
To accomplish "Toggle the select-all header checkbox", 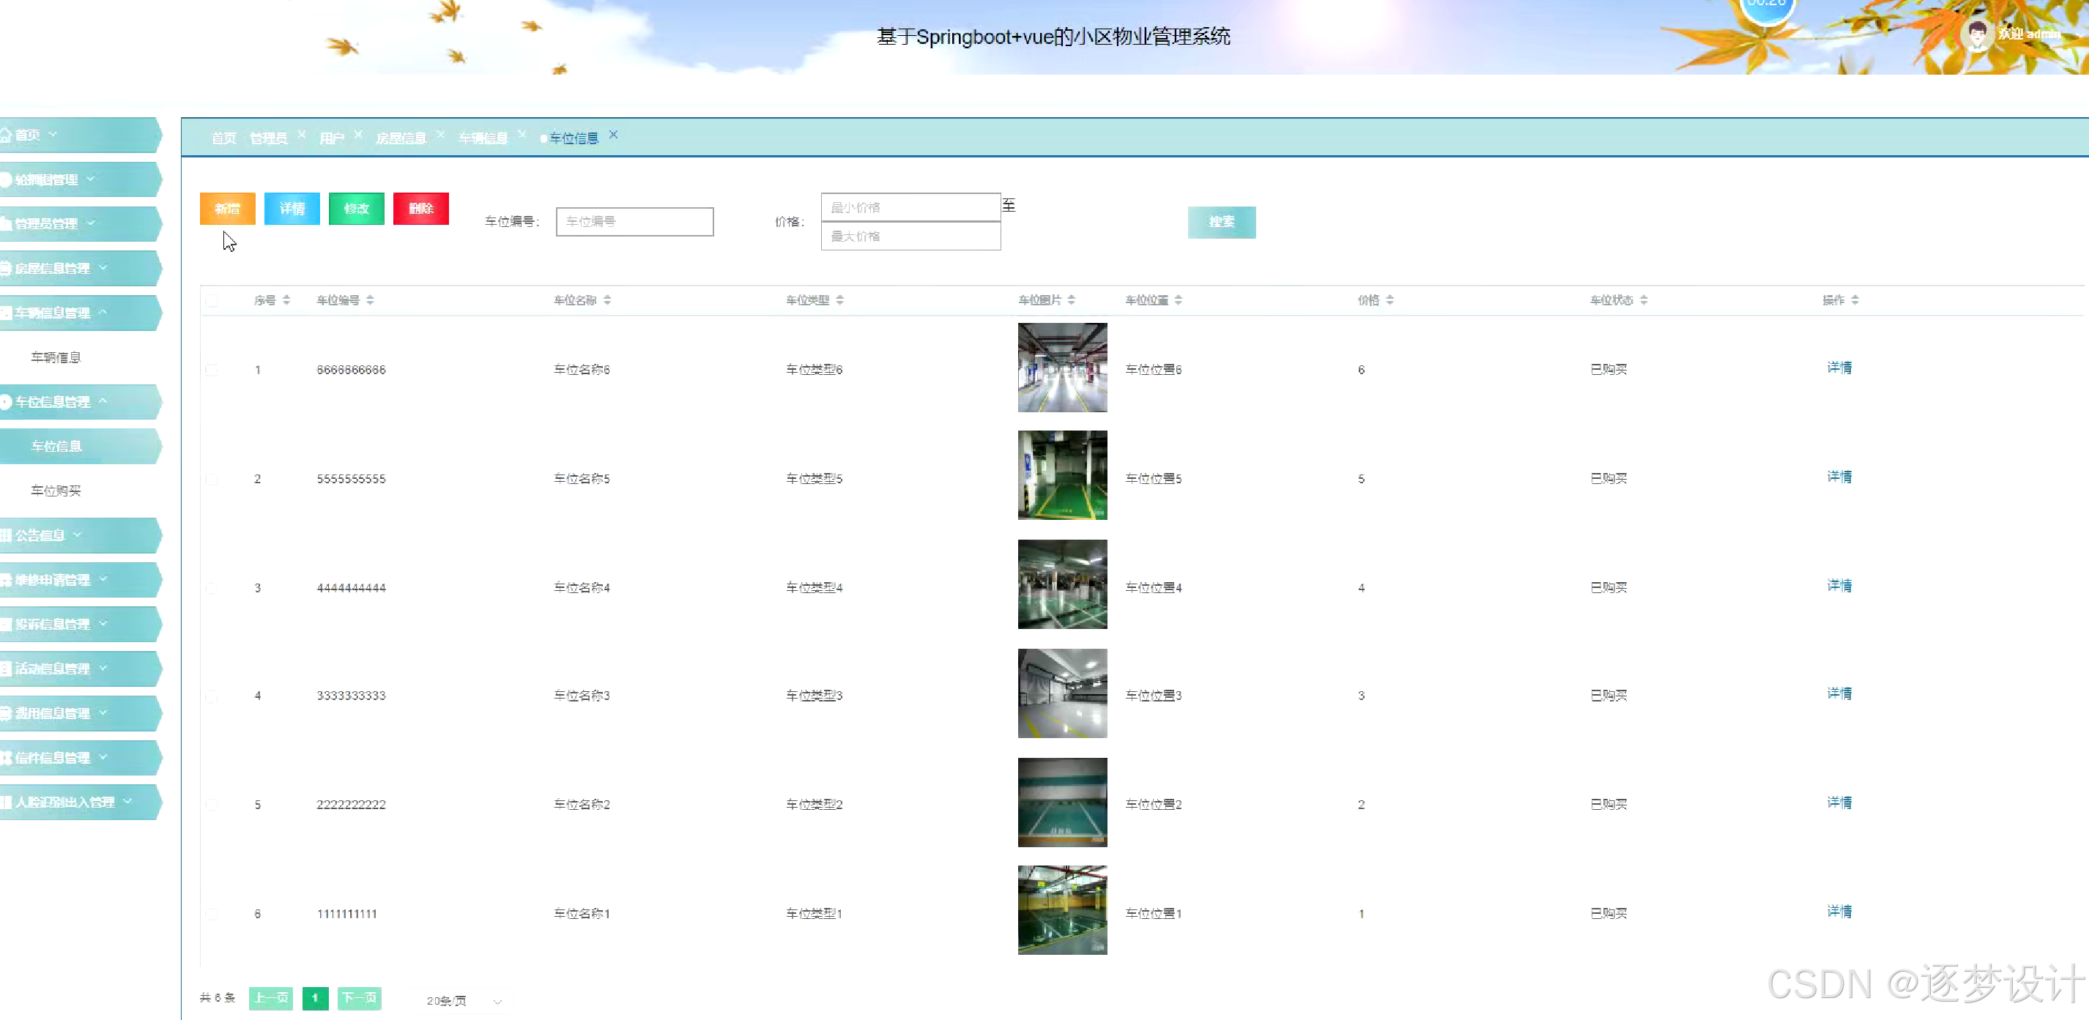I will (x=212, y=301).
